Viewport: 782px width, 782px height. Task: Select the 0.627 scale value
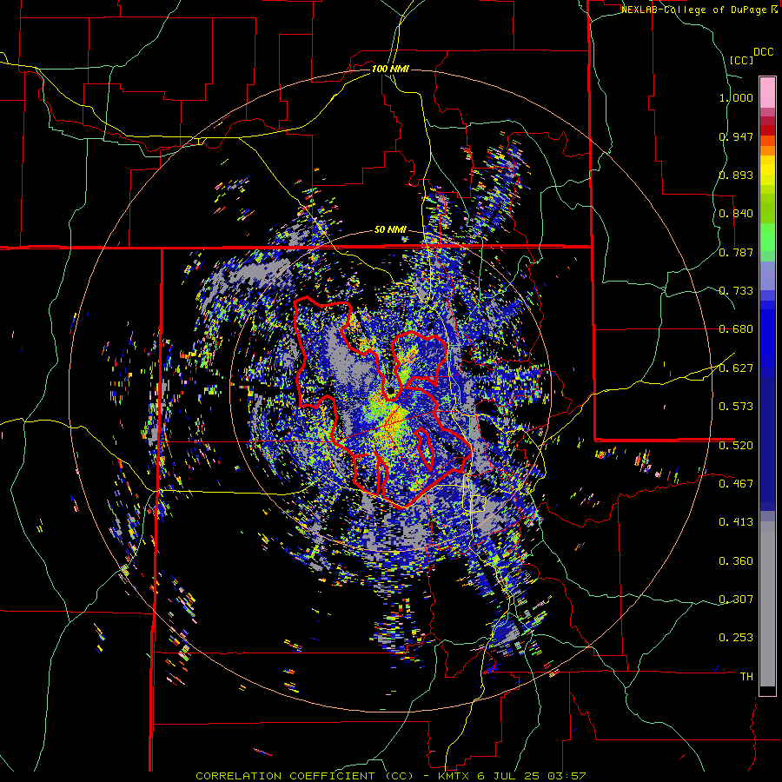click(x=736, y=368)
